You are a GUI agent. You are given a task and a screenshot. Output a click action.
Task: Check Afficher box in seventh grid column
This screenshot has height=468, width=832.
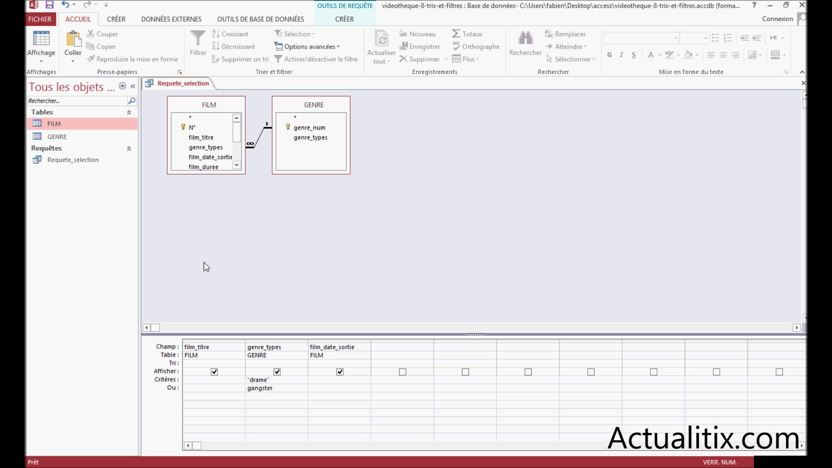[x=591, y=372]
